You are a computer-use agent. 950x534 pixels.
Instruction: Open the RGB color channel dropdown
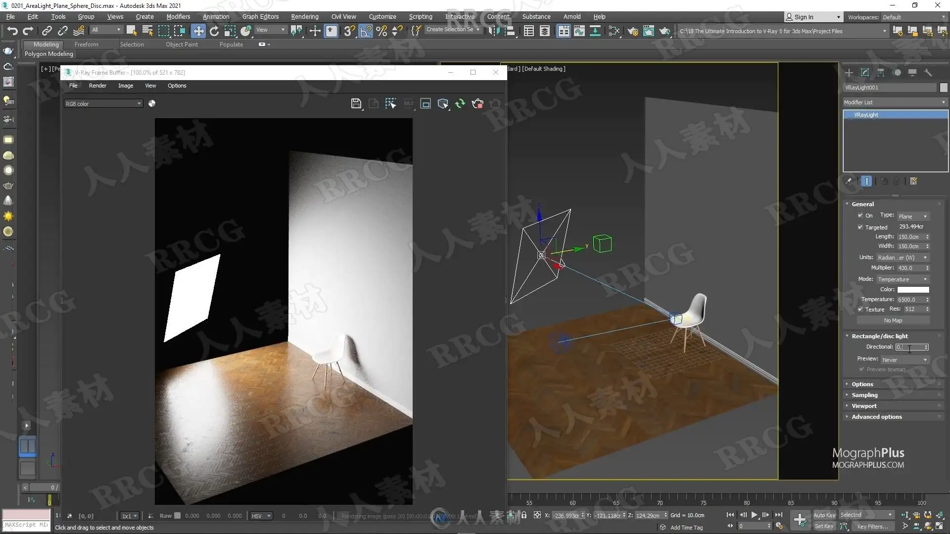[x=103, y=104]
